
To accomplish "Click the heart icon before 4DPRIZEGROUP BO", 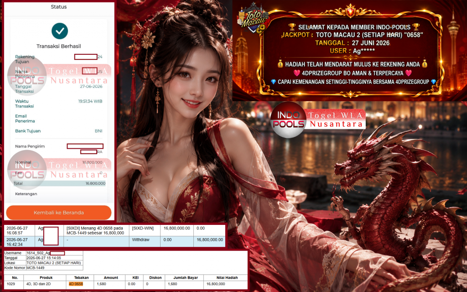I will tap(296, 73).
